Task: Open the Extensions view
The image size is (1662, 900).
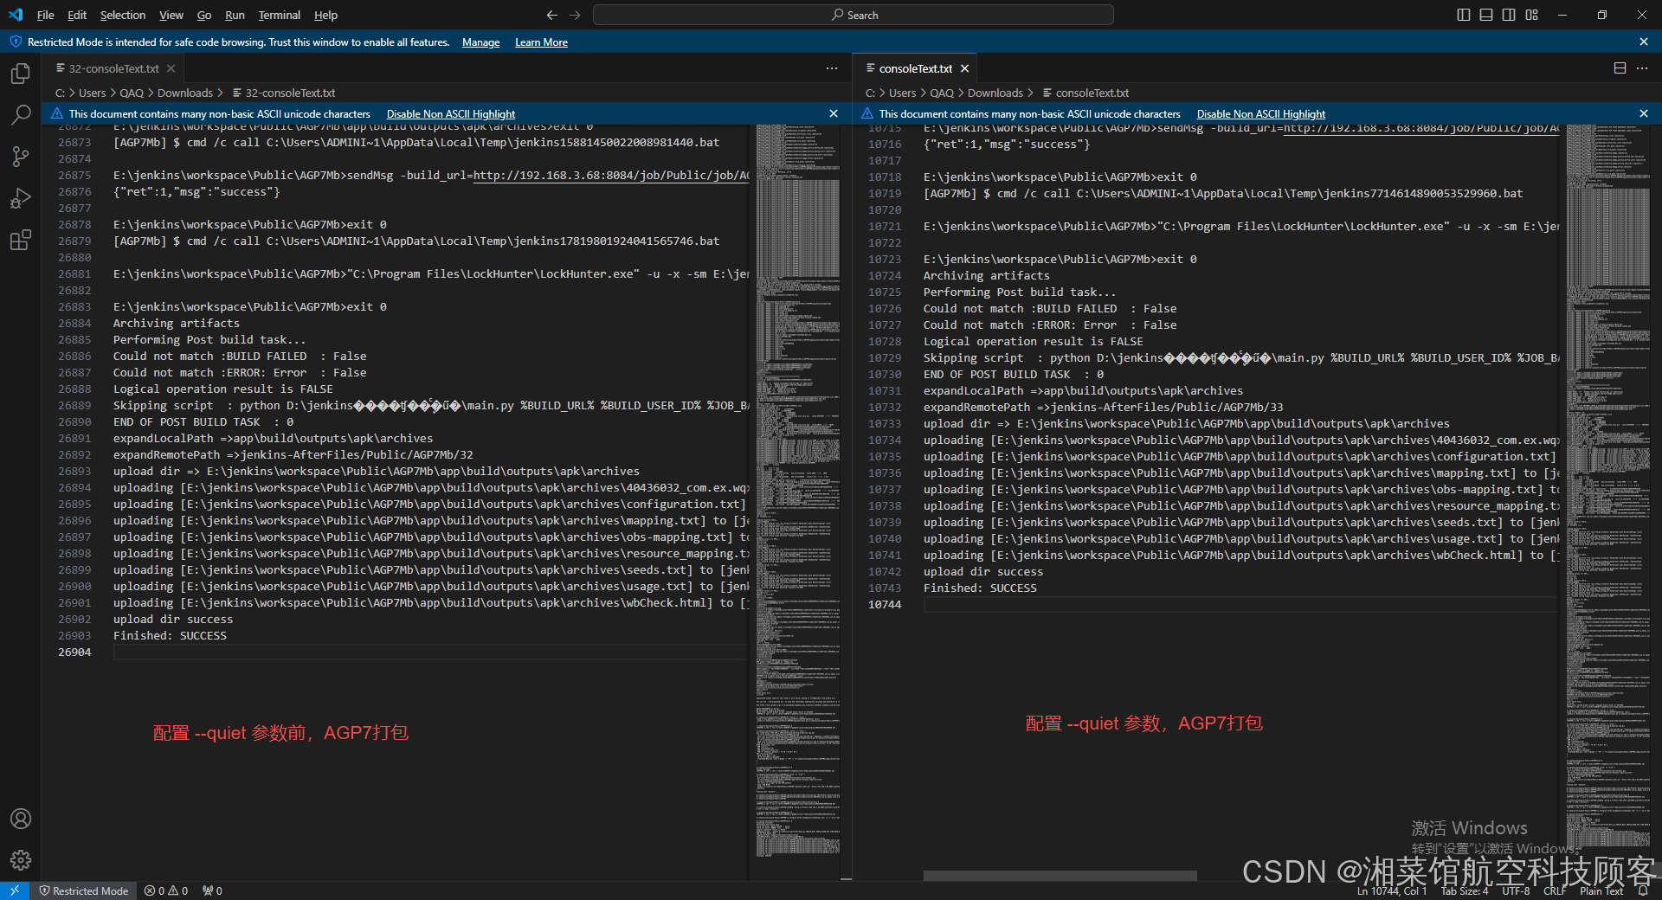Action: click(21, 240)
